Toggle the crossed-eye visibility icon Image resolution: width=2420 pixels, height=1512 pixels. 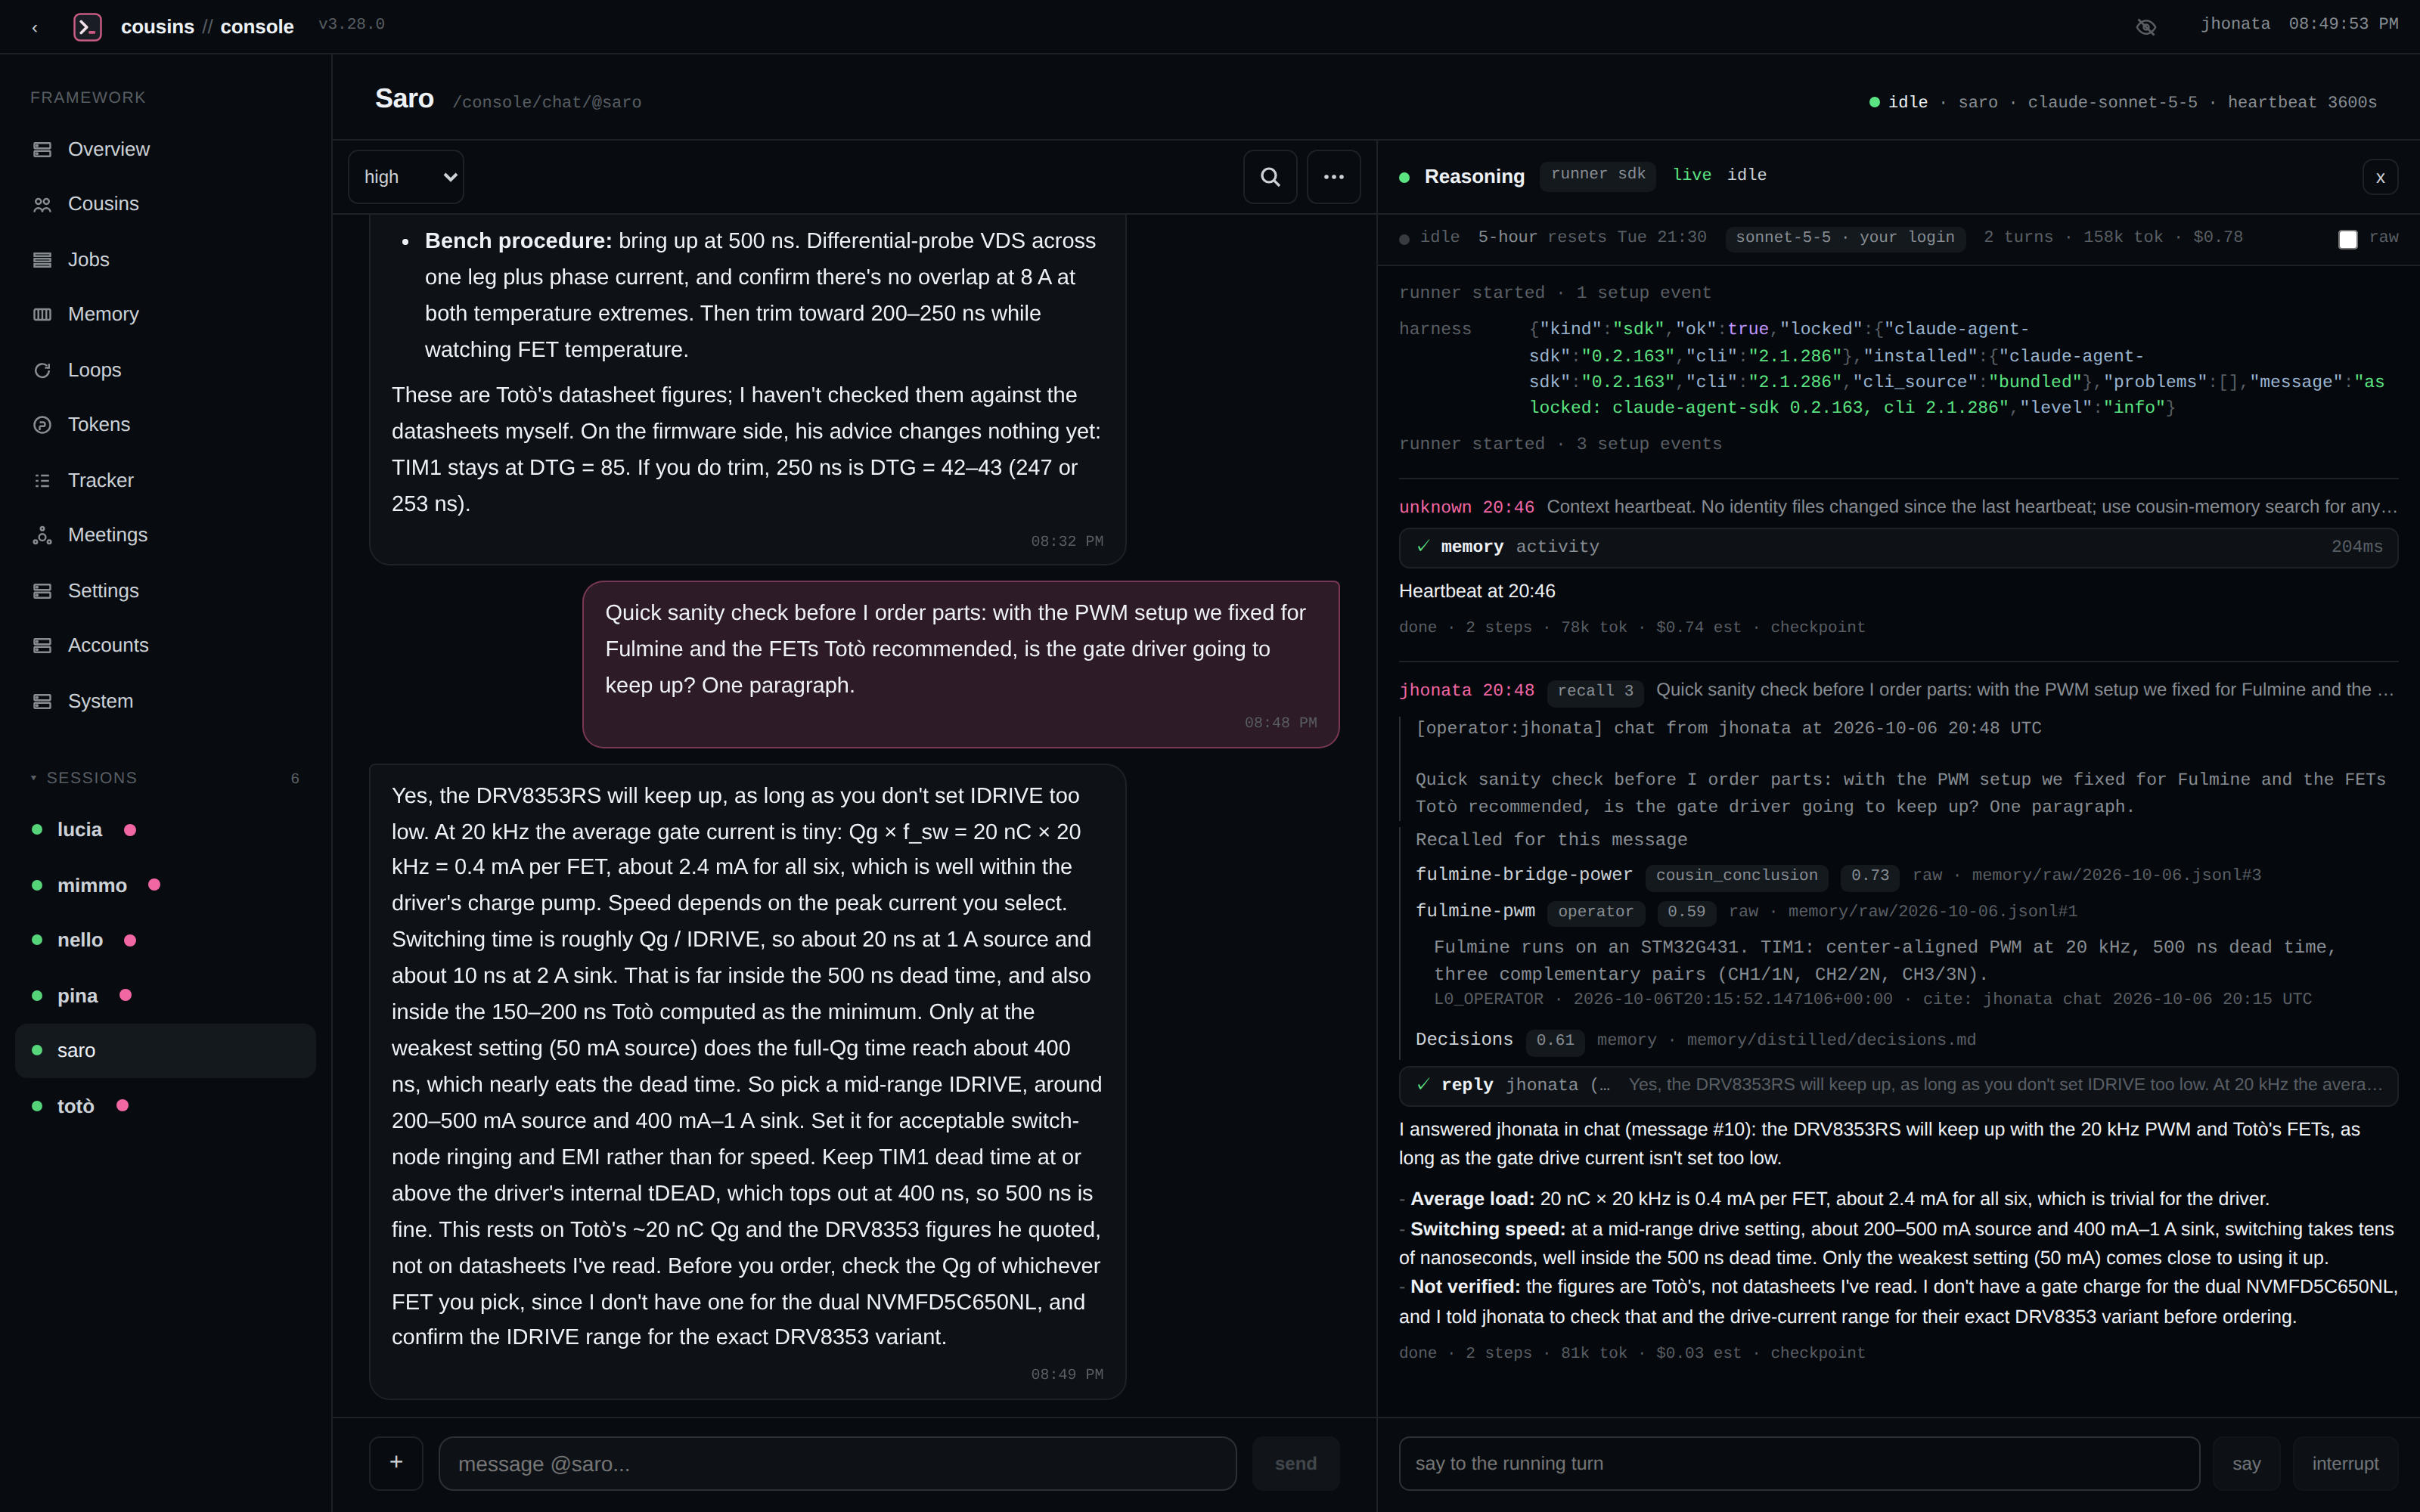click(x=2146, y=27)
